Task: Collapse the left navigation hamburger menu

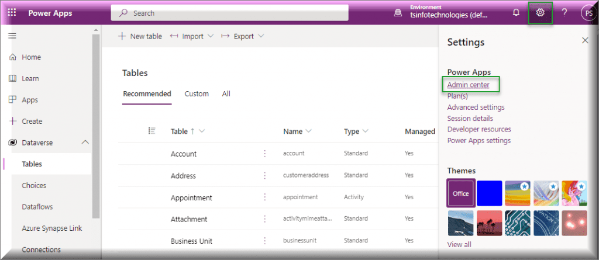Action: 12,36
